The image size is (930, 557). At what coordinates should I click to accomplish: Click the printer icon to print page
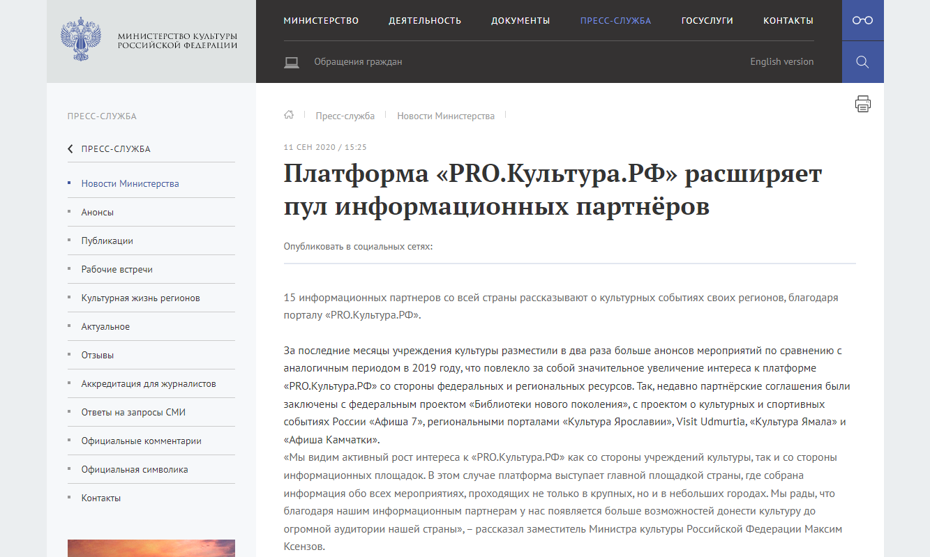[863, 104]
